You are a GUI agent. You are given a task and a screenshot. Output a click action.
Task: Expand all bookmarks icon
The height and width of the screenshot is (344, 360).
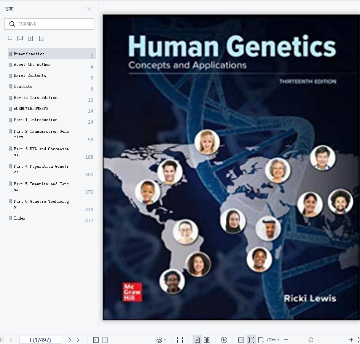tap(10, 38)
